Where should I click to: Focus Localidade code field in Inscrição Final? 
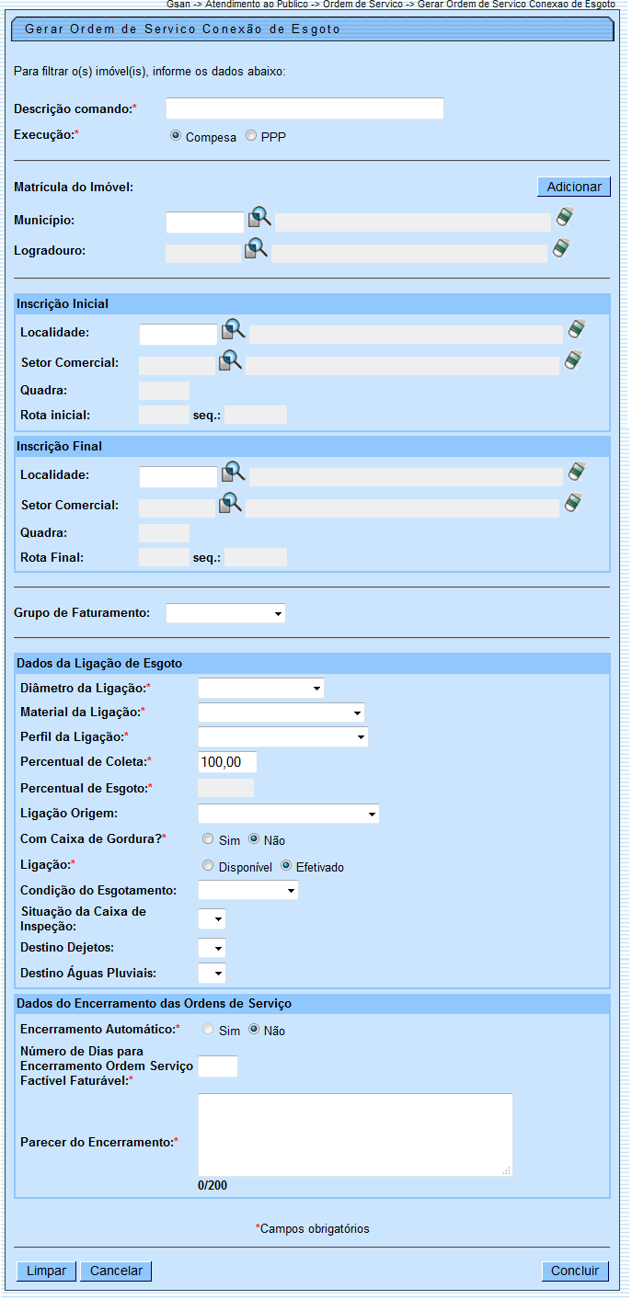(178, 476)
